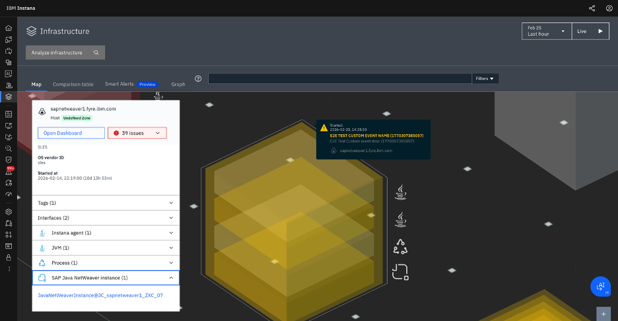Screen dimensions: 618x321
Task: Open the speedometer gauge icon in sidebar
Action: coord(9,194)
